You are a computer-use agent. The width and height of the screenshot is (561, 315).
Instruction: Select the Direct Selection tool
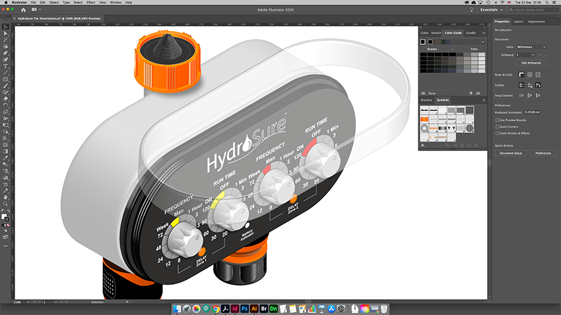point(5,33)
